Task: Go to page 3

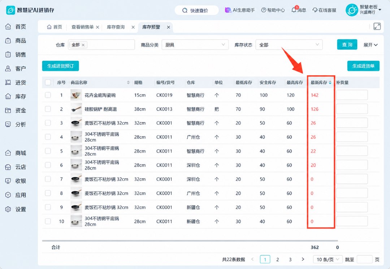Action: tap(290, 260)
